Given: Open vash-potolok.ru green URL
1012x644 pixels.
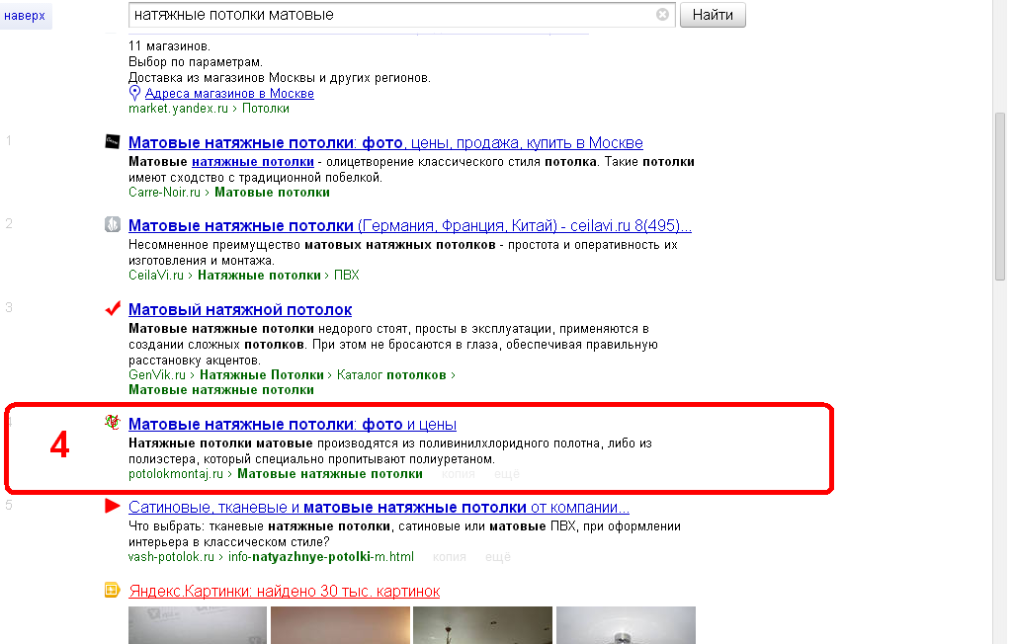Looking at the screenshot, I should click(x=171, y=557).
